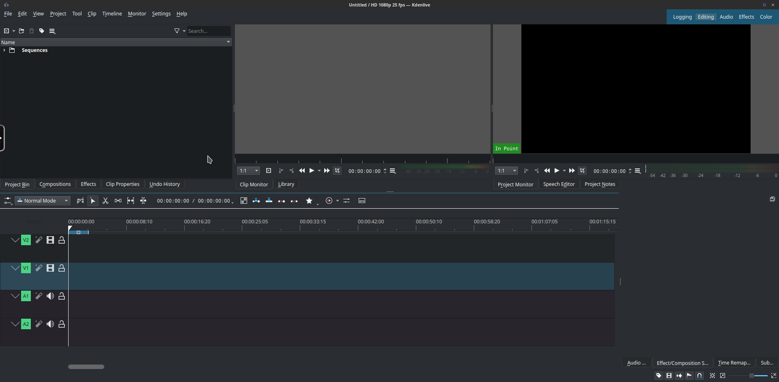Toggle lock on the V1 track
The width and height of the screenshot is (779, 382).
(x=62, y=268)
